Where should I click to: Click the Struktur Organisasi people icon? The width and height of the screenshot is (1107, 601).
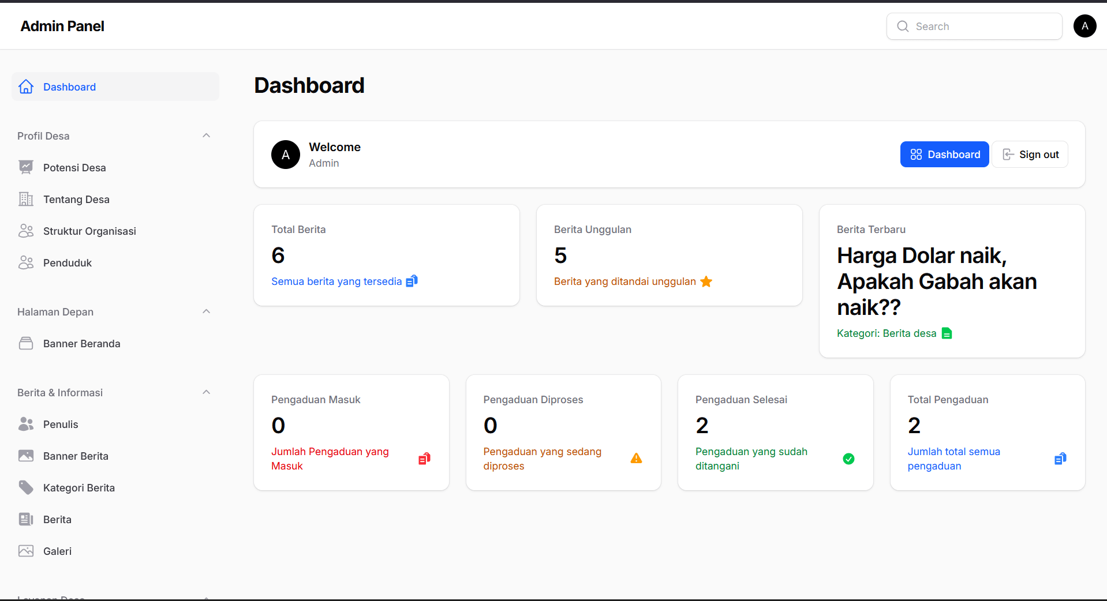tap(26, 231)
